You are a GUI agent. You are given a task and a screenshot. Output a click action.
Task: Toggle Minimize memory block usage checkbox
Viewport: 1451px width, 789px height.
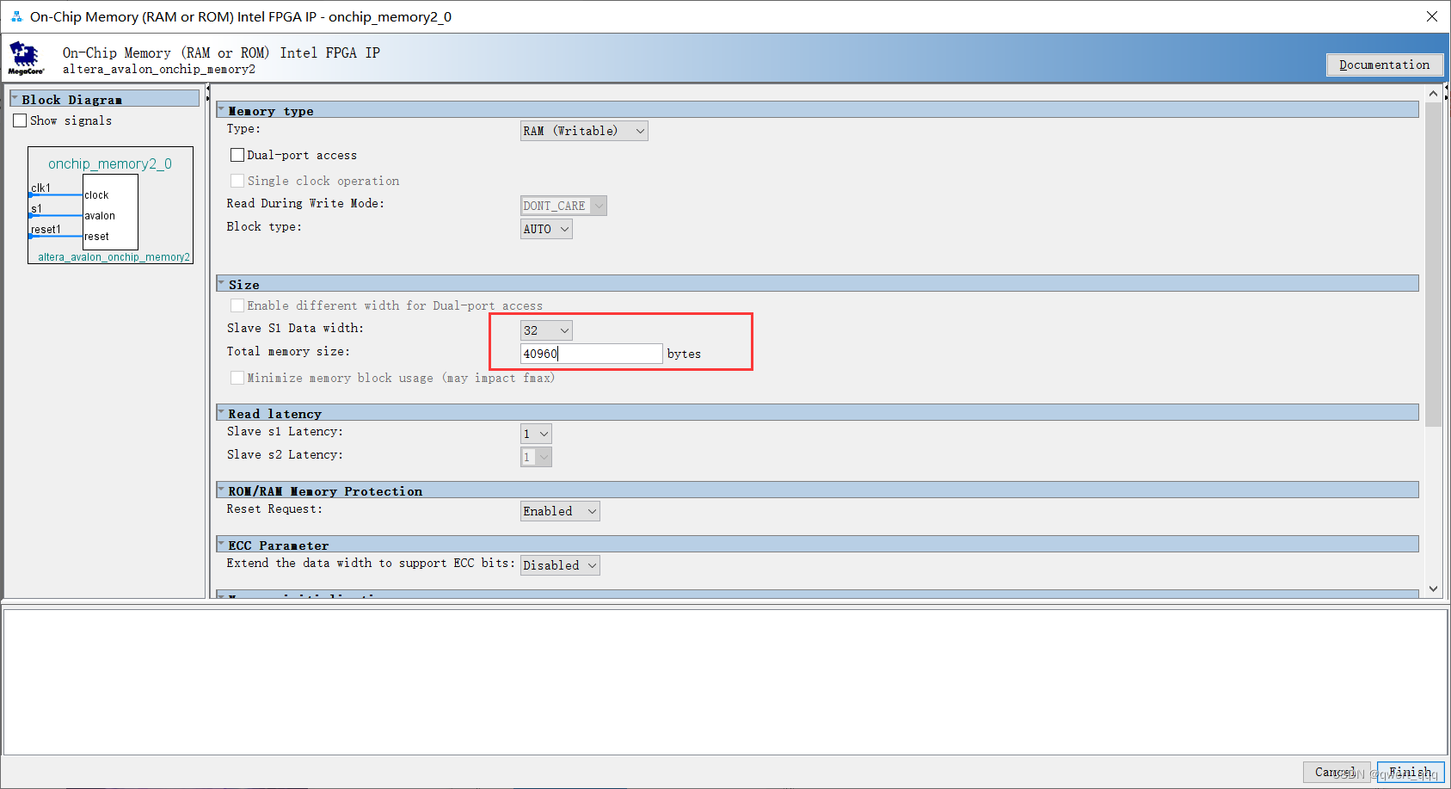click(237, 378)
